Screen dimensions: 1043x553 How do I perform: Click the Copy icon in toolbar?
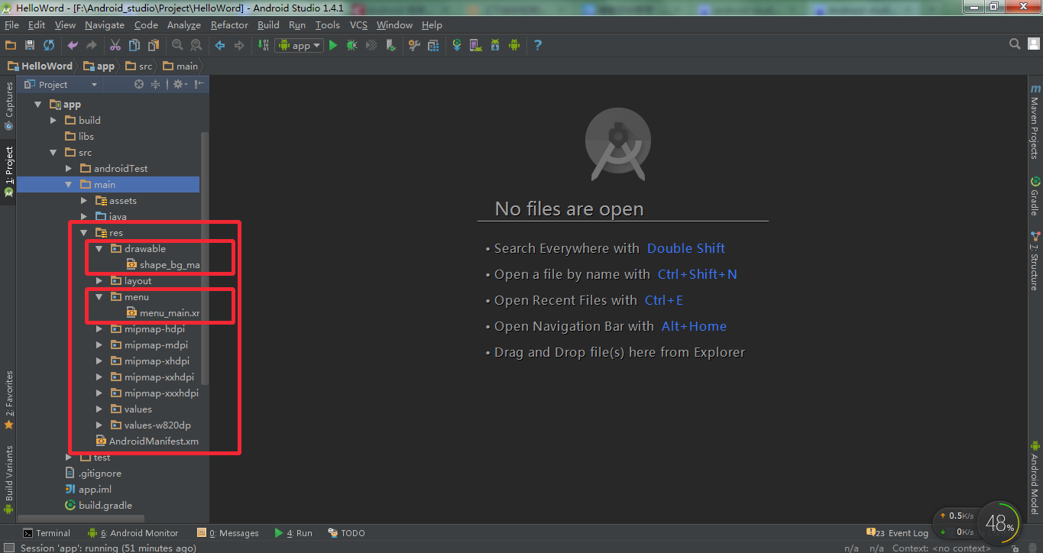click(134, 45)
